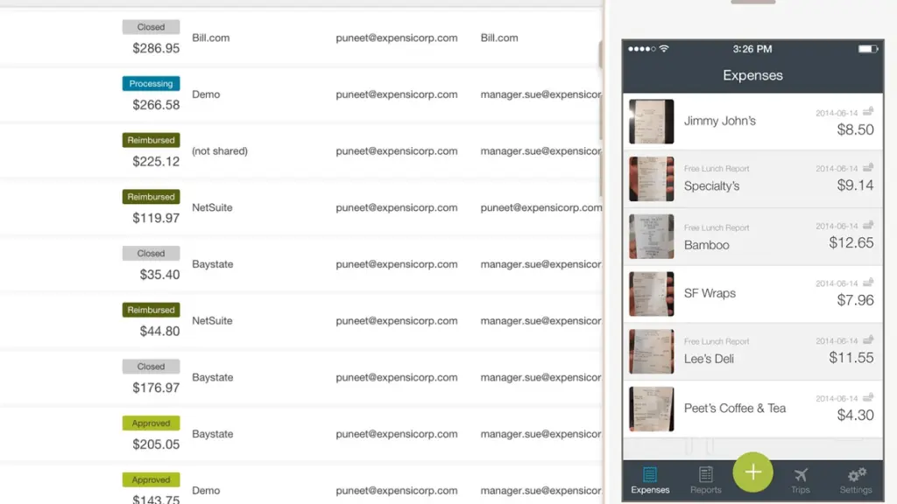The width and height of the screenshot is (897, 504).
Task: Tap the green plus button to add an expense
Action: coord(752,472)
